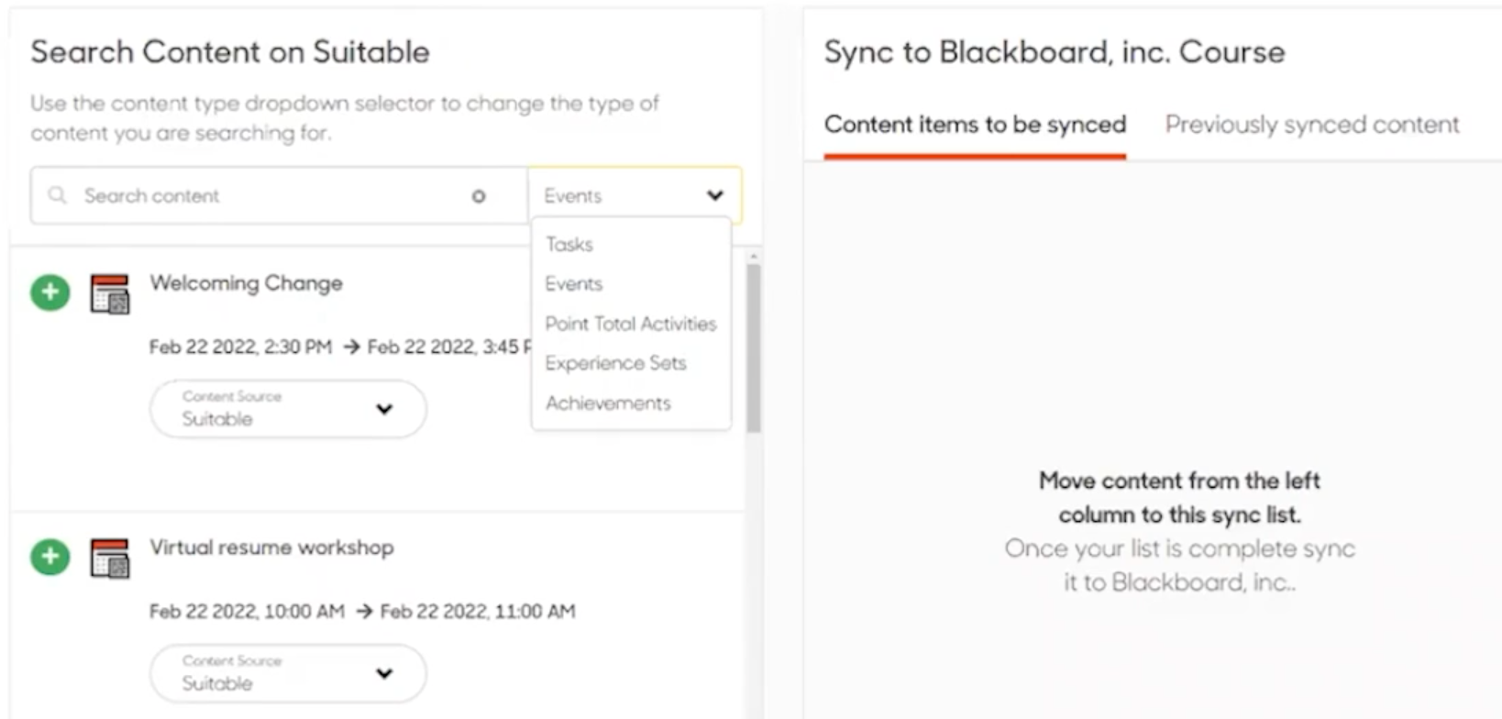Choose Achievements from the dropdown list
This screenshot has width=1502, height=719.
608,404
